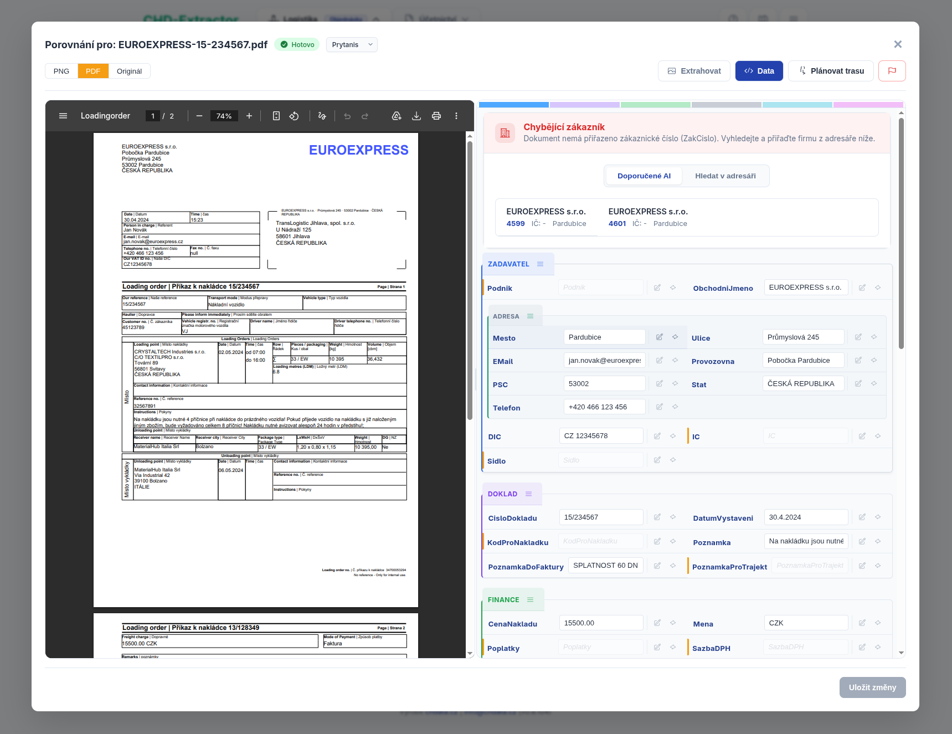Close the Porovnání dialog with X
Viewport: 952px width, 734px height.
pos(898,44)
